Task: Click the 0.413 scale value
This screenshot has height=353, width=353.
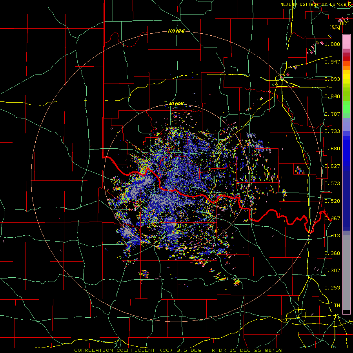Action: (x=332, y=236)
